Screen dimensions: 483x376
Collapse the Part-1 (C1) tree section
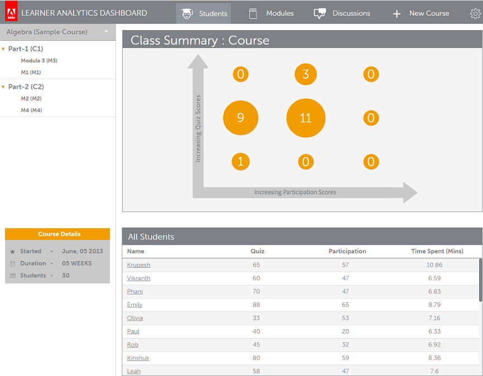pos(4,49)
